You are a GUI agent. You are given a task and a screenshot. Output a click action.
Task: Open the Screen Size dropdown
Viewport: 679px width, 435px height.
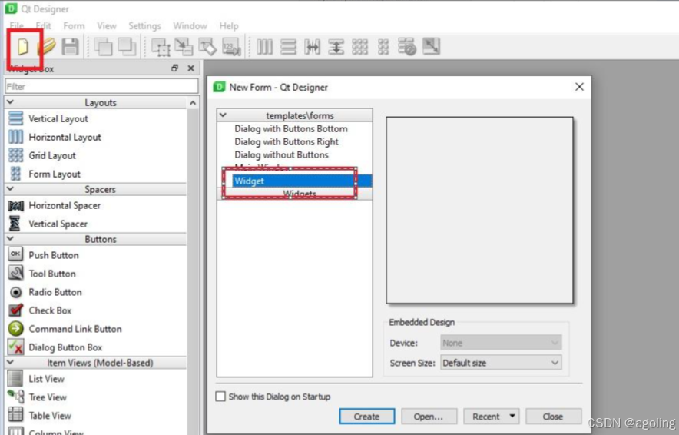click(501, 363)
